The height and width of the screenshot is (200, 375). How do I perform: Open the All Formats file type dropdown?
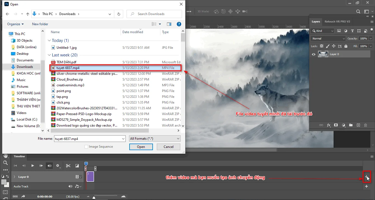pyautogui.click(x=154, y=138)
